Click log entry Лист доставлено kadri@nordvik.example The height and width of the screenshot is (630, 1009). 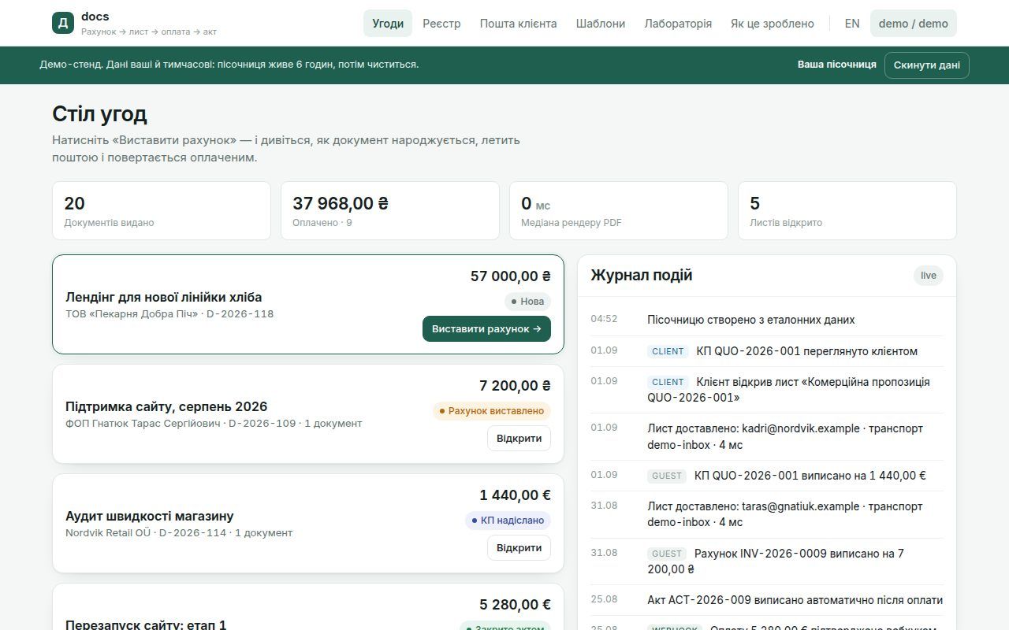point(766,436)
